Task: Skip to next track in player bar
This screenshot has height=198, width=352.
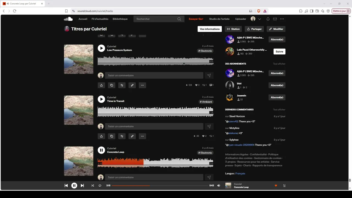Action: coord(82,186)
